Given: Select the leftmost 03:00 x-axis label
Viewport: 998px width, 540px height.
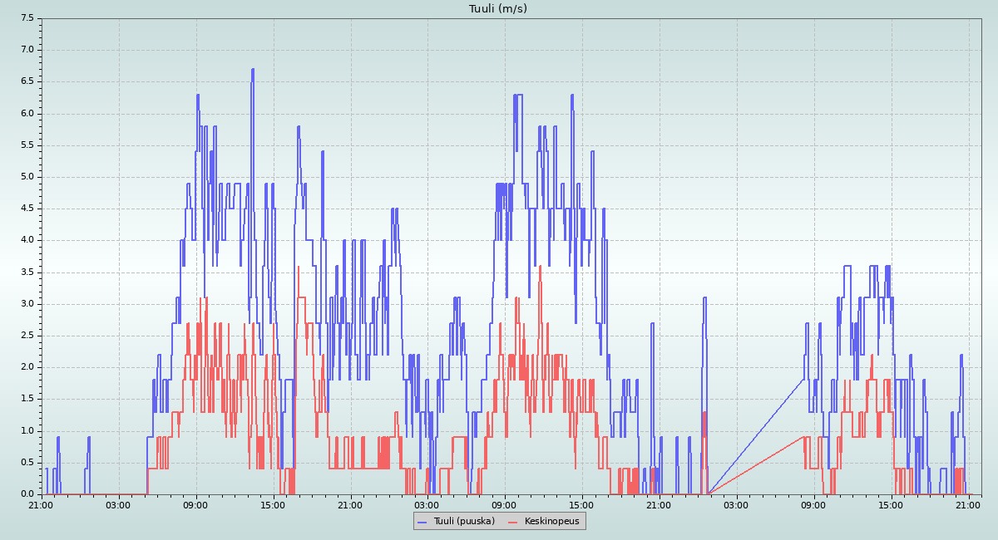Looking at the screenshot, I should [118, 504].
